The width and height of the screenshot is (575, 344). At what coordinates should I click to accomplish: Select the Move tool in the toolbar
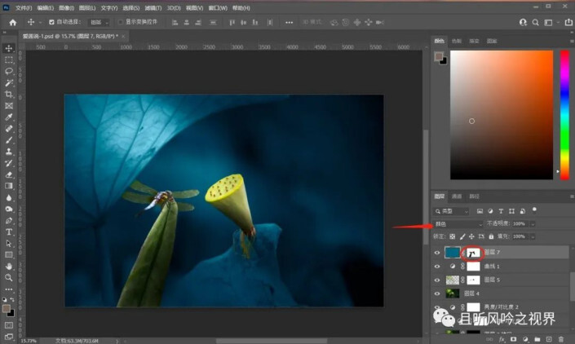coord(9,48)
